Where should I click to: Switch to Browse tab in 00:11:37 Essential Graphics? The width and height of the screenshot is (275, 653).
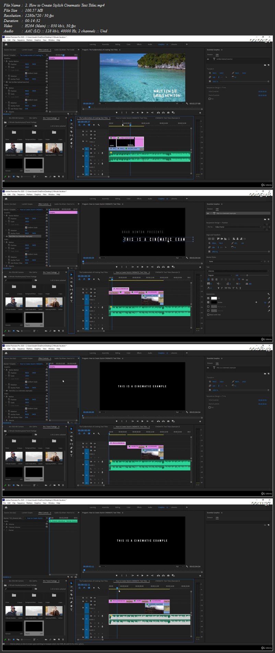pos(210,518)
